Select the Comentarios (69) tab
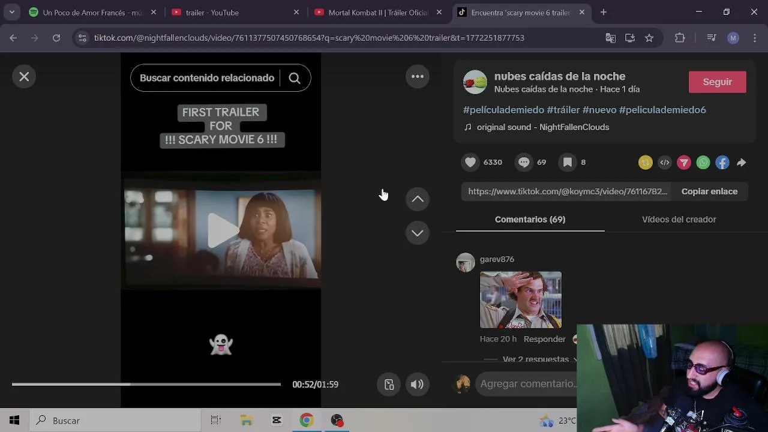The image size is (768, 432). 530,220
